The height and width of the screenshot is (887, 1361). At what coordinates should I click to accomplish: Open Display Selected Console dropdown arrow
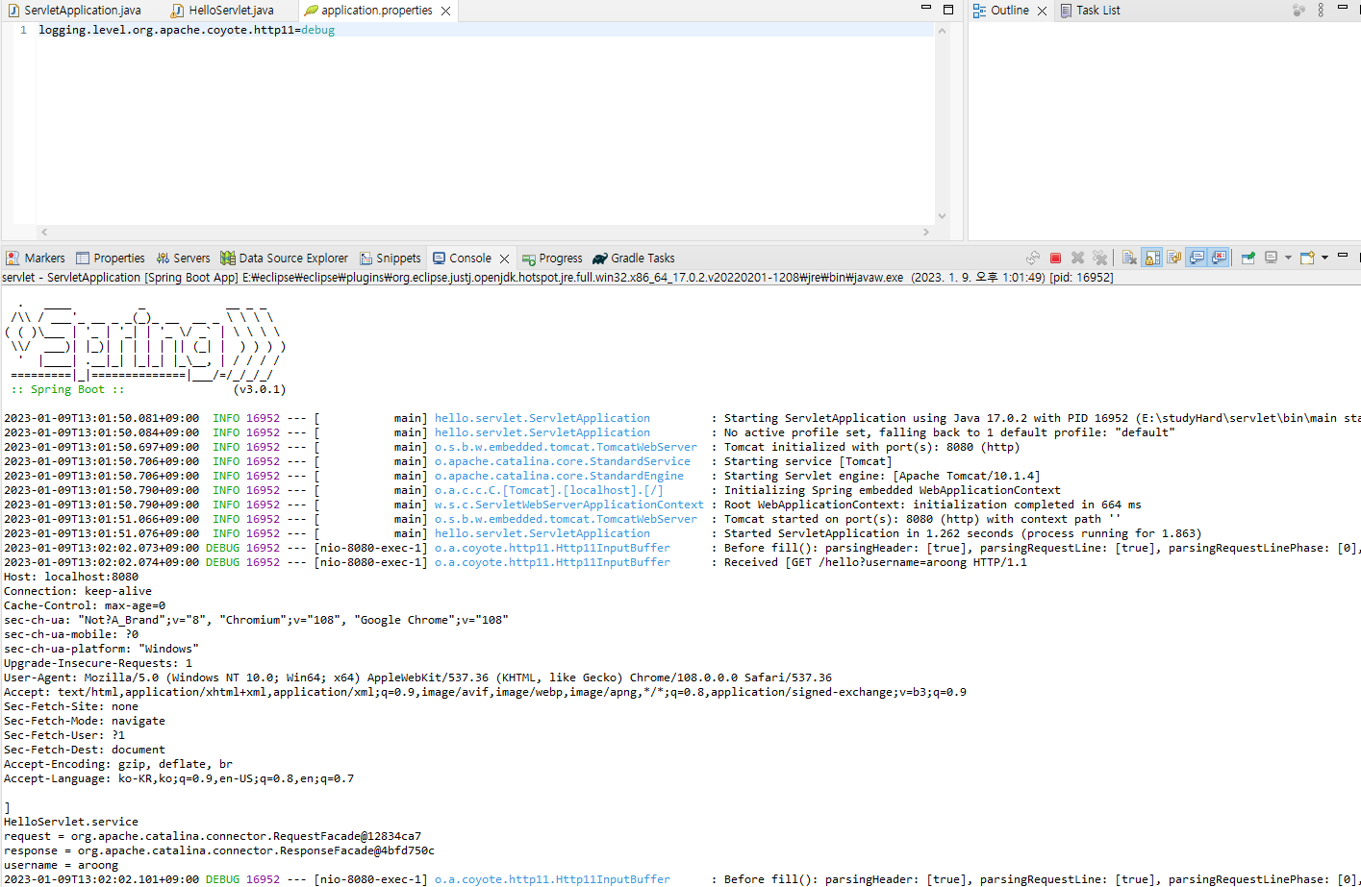[1288, 258]
